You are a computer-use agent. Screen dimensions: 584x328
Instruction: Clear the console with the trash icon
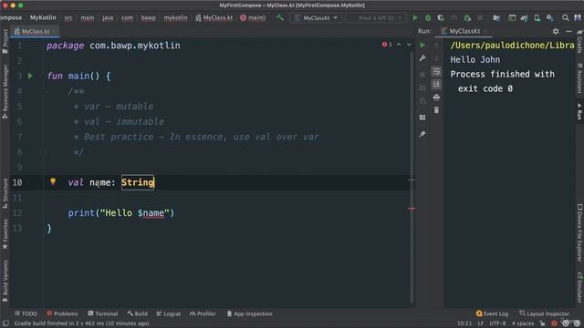[x=436, y=110]
